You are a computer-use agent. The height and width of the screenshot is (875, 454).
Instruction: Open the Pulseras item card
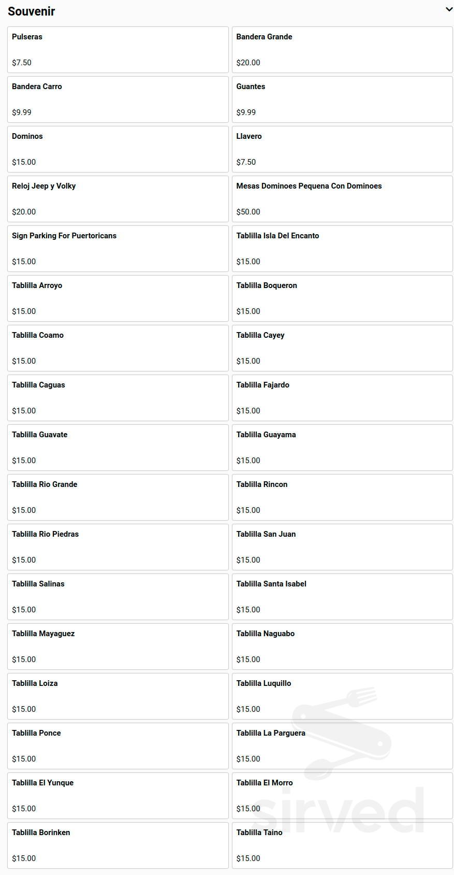point(118,50)
